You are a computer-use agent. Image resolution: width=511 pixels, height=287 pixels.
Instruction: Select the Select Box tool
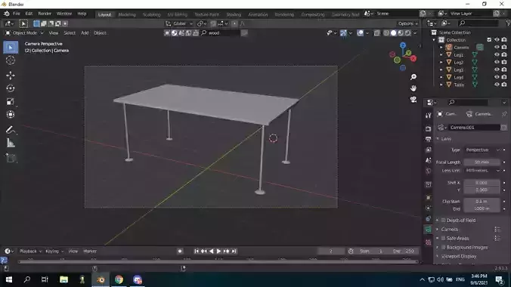tap(11, 48)
